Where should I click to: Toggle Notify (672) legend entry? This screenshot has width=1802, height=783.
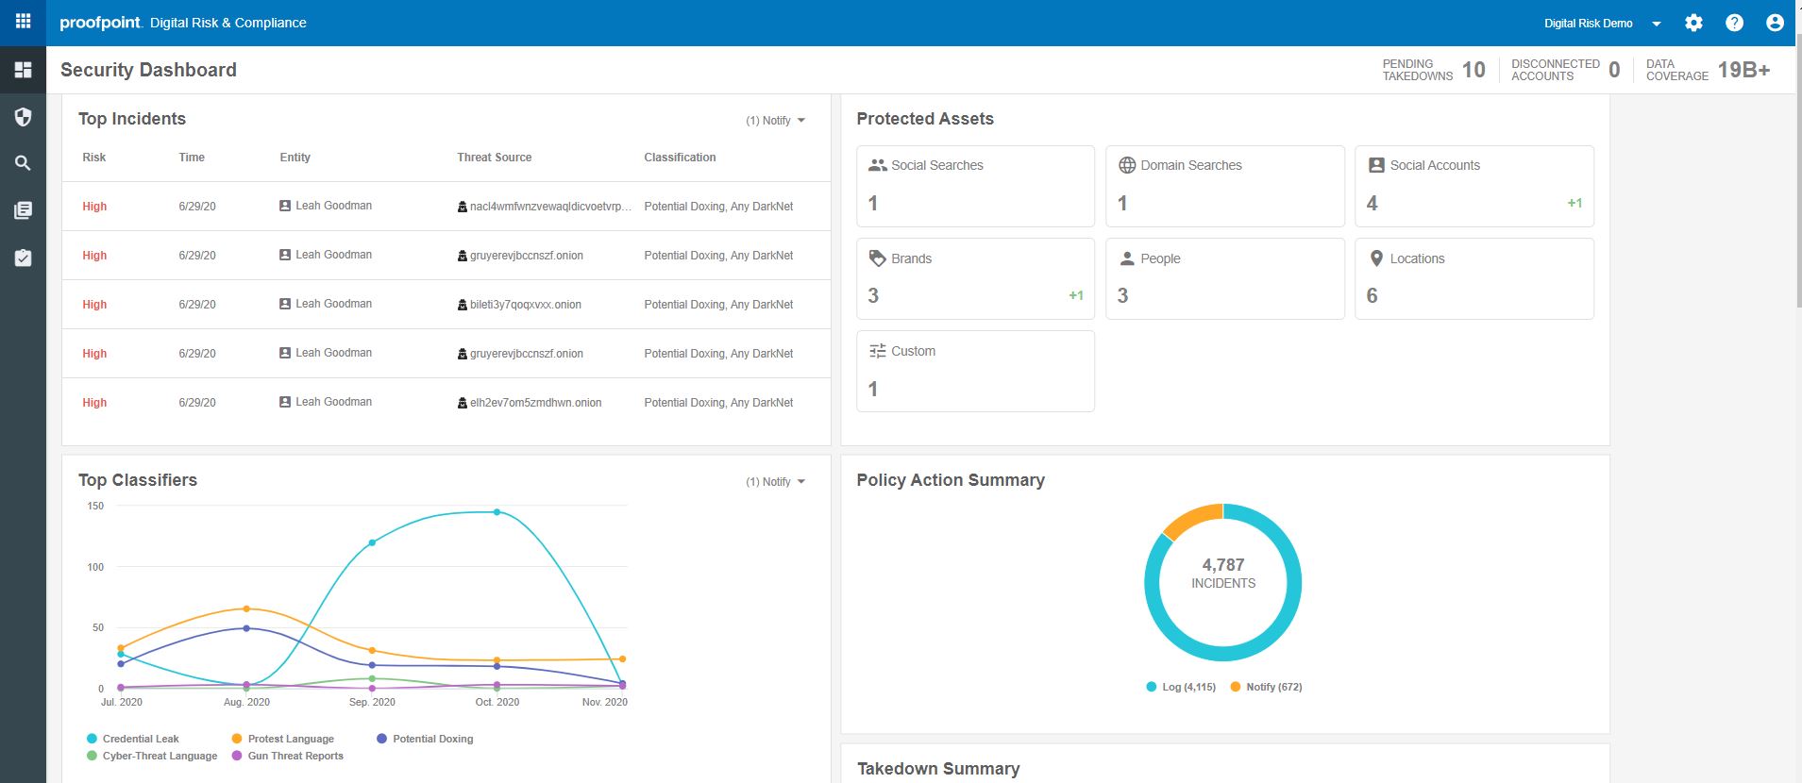tap(1266, 687)
